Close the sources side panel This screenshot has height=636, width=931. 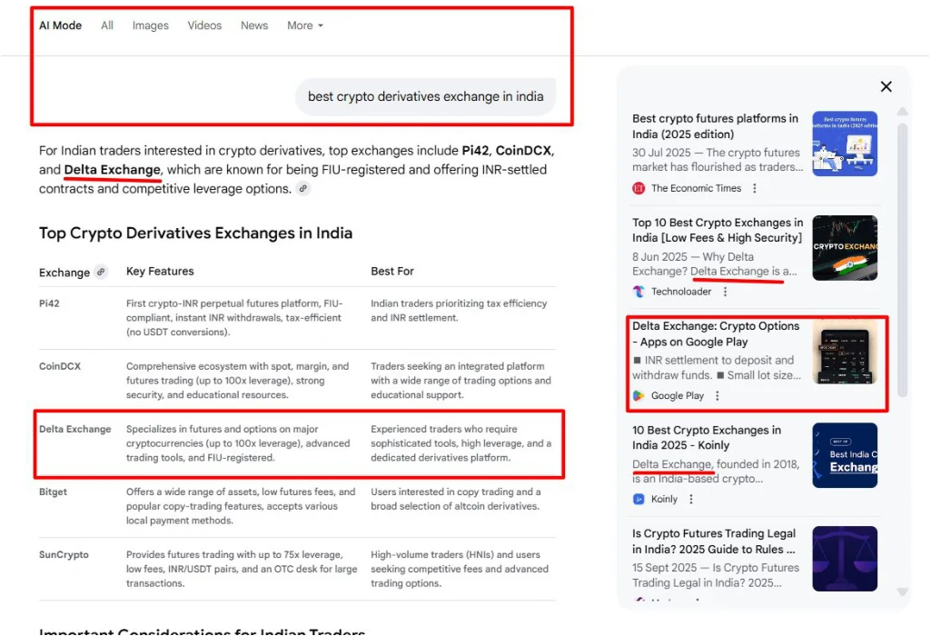(886, 86)
